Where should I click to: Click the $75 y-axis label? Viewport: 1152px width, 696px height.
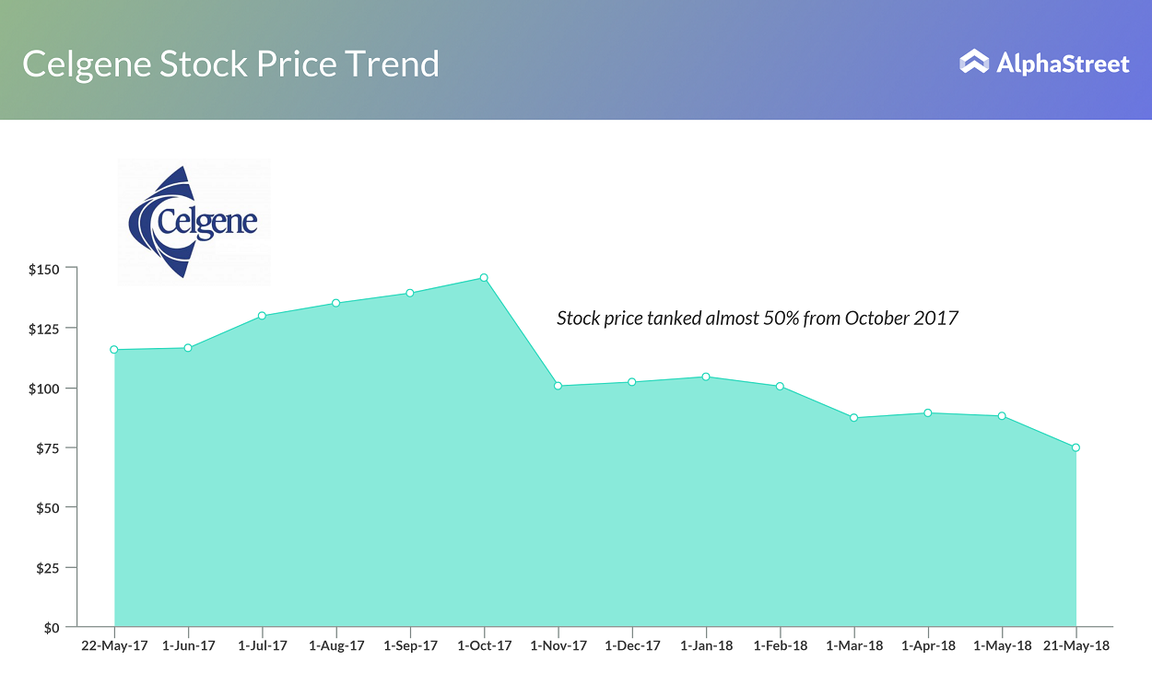click(x=46, y=448)
